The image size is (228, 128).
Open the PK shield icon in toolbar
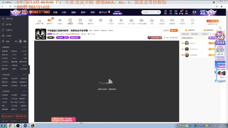tap(121, 20)
